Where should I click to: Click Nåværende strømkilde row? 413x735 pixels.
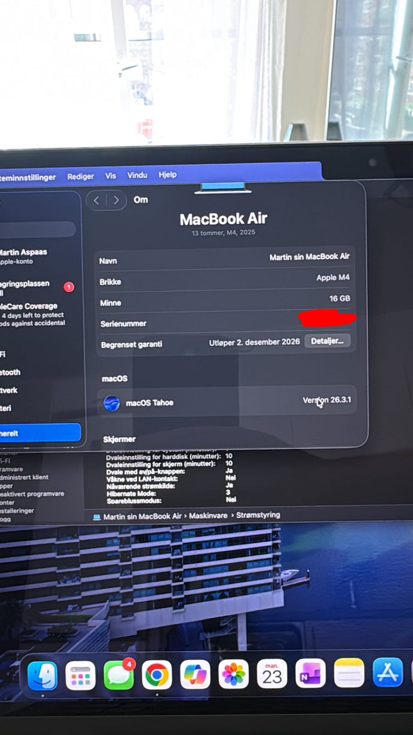point(170,486)
